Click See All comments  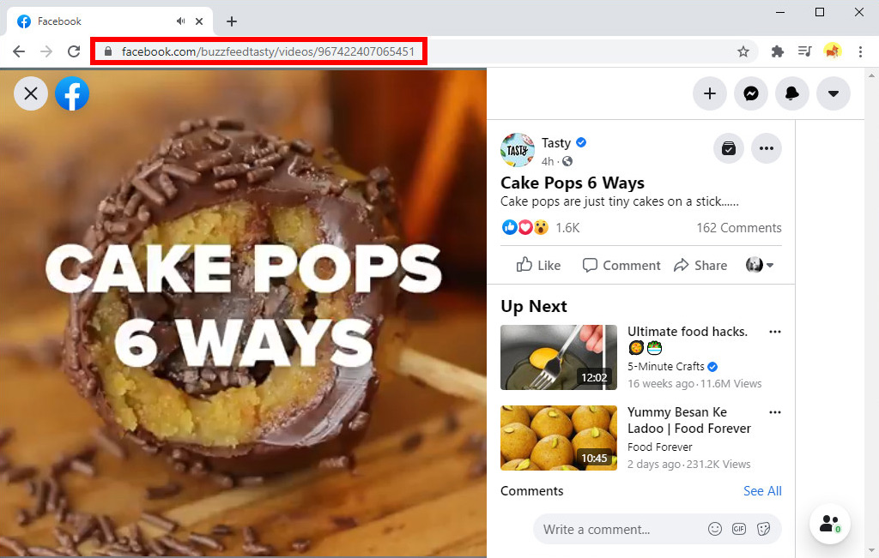(762, 490)
